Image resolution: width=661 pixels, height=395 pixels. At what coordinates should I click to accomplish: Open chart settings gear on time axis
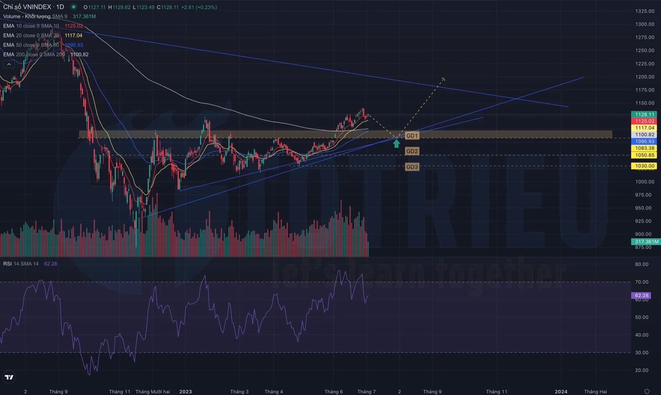tap(647, 391)
